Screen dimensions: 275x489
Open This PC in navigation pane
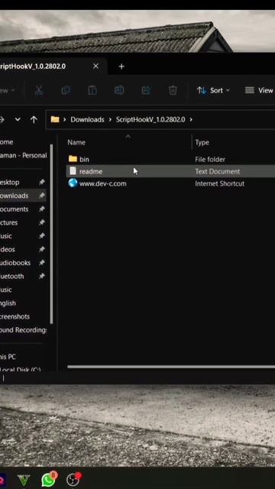(x=8, y=357)
